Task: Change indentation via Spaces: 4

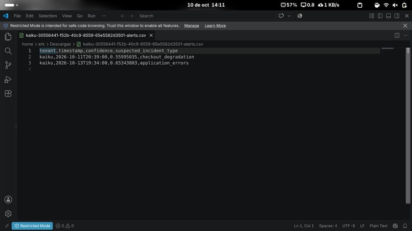Action: 328,226
